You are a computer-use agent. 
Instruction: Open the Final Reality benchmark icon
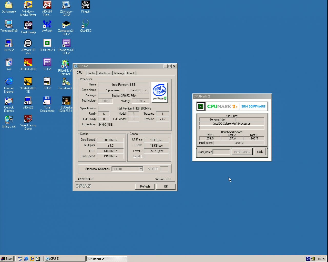point(28,28)
